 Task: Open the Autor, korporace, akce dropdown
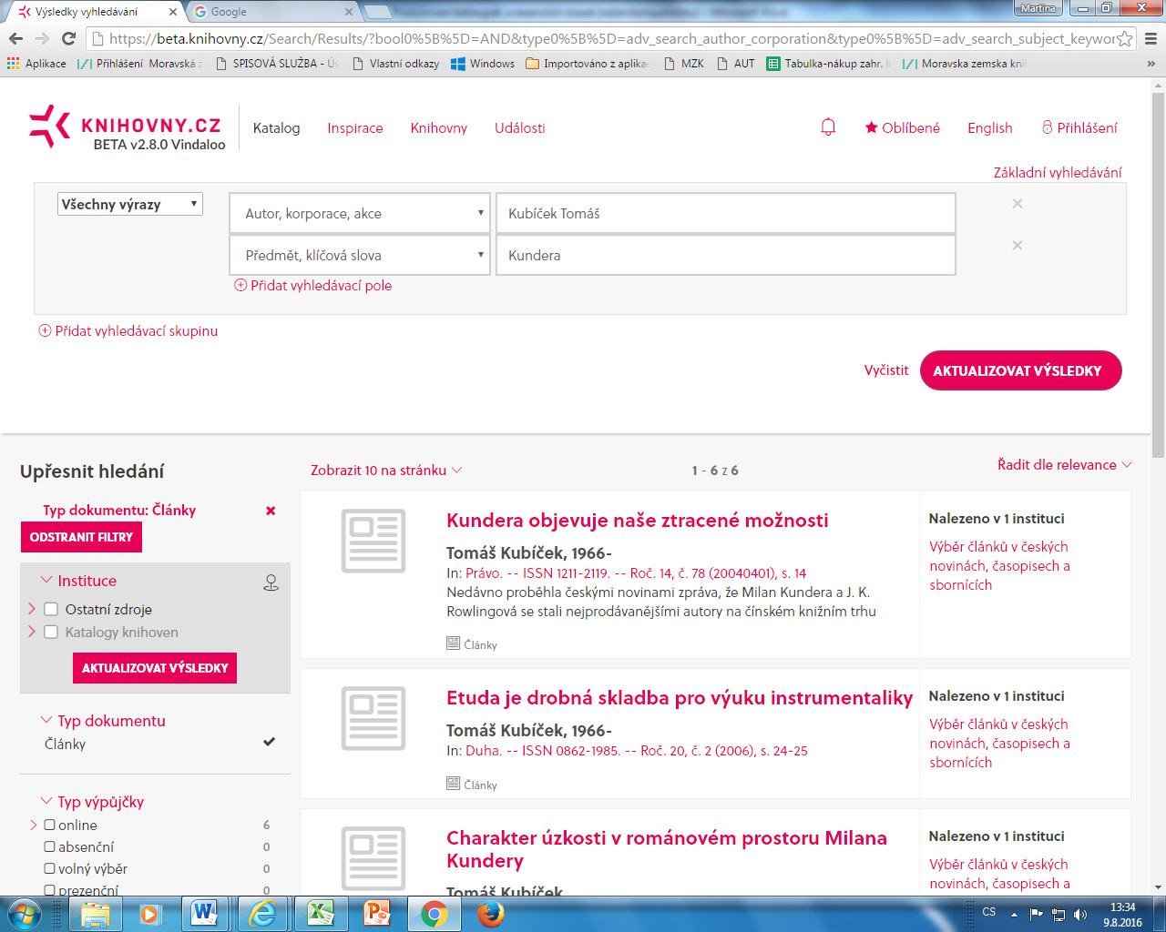(360, 213)
